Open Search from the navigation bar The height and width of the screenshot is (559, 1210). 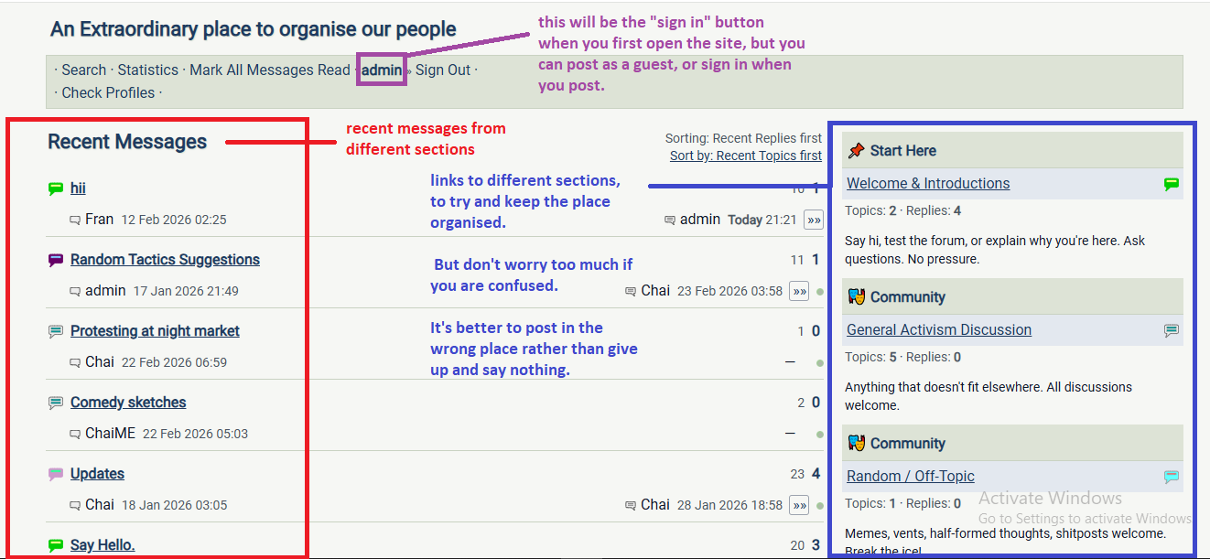tap(84, 70)
